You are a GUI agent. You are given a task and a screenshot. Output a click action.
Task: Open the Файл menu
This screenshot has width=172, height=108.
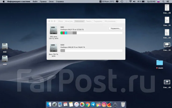pos(35,2)
